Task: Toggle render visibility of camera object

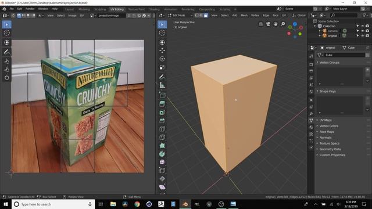Action: click(367, 31)
